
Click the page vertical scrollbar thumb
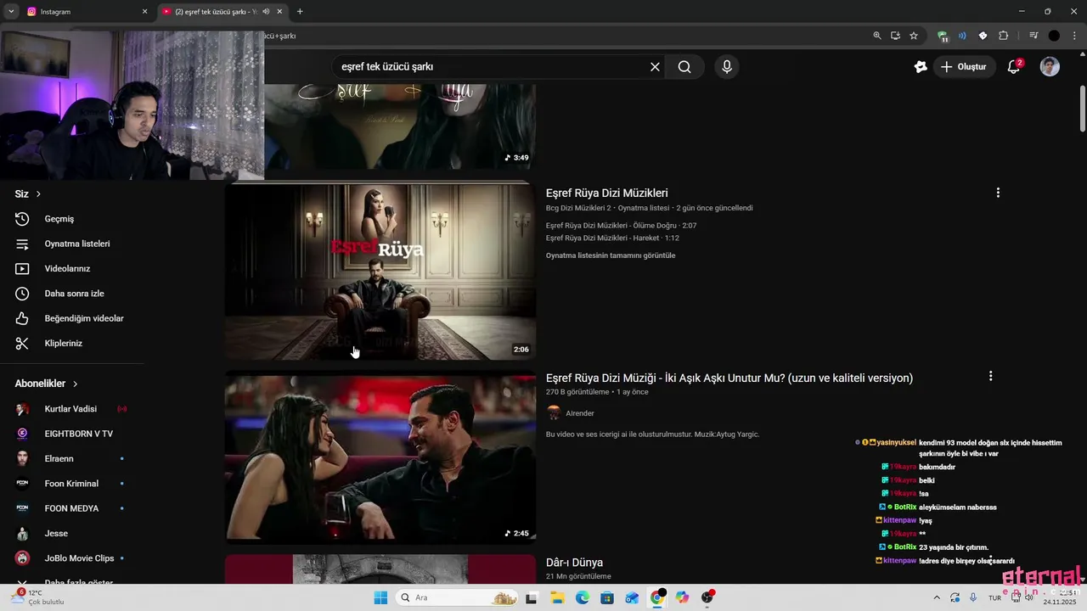coord(1082,109)
